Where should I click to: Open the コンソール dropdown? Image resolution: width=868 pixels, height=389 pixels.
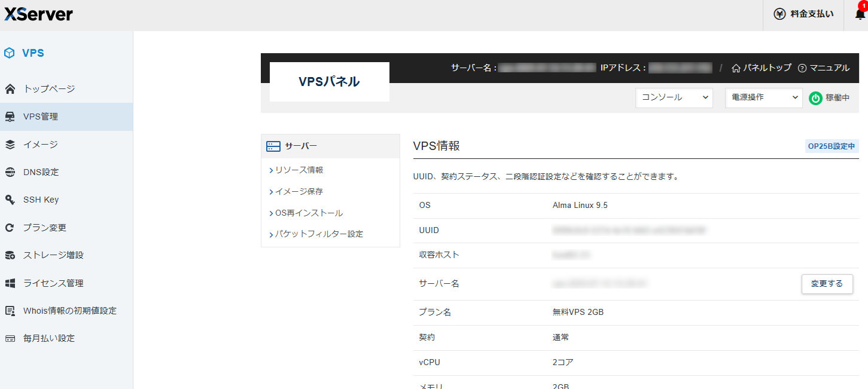pos(674,97)
